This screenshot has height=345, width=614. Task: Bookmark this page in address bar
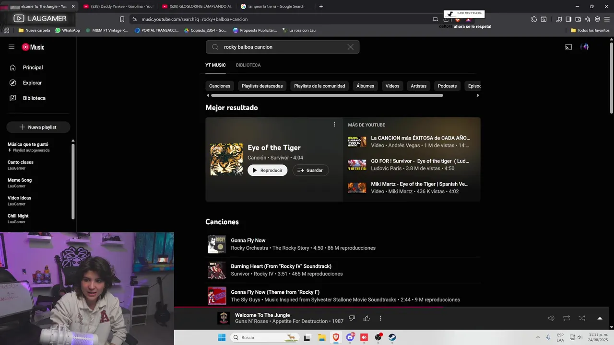tap(122, 19)
